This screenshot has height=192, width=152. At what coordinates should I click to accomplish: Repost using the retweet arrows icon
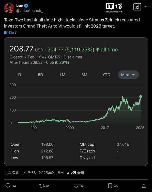coord(42,186)
